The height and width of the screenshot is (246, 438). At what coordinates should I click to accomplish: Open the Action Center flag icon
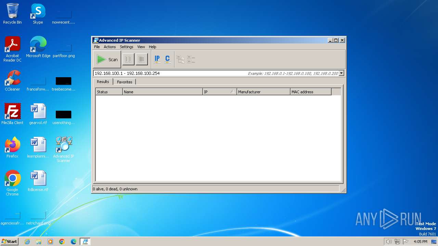[406, 242]
